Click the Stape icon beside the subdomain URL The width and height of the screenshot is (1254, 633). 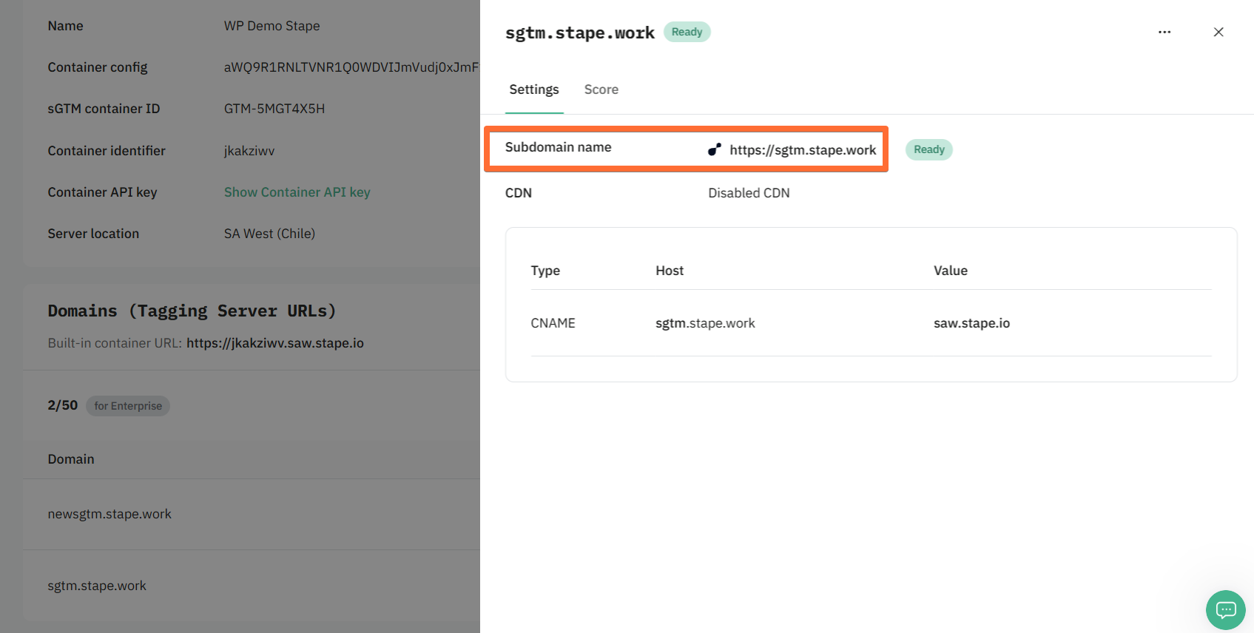click(x=715, y=149)
